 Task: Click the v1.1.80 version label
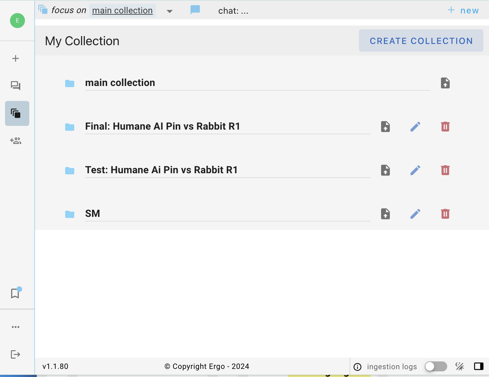click(x=55, y=366)
